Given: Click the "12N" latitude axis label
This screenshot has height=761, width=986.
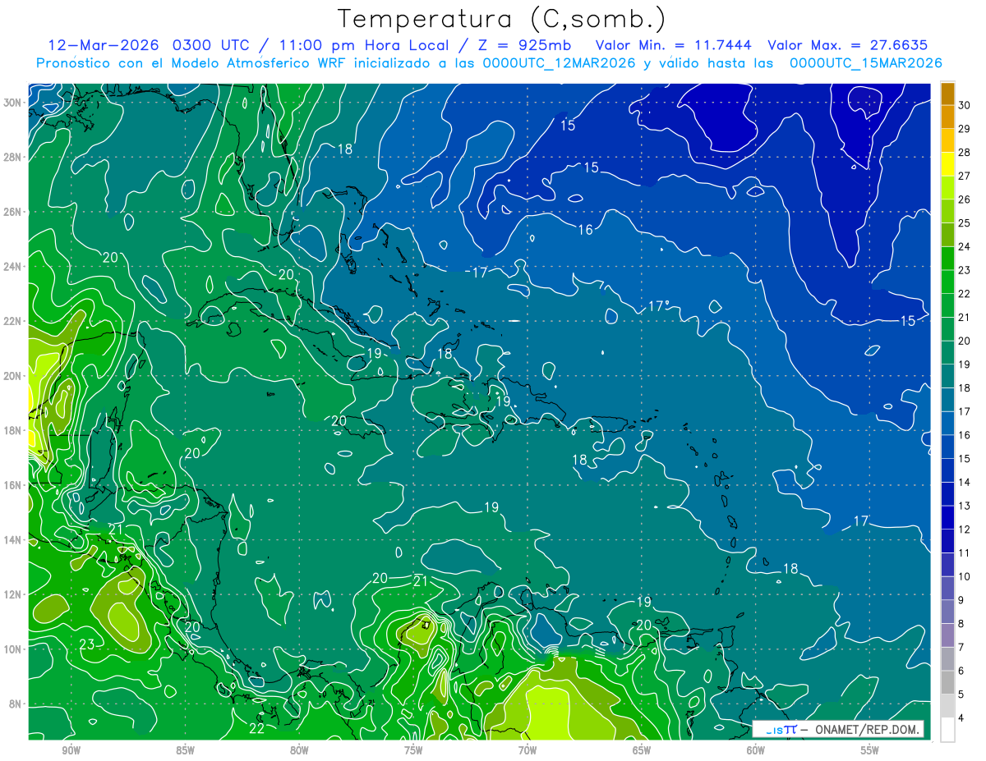Looking at the screenshot, I should [12, 594].
